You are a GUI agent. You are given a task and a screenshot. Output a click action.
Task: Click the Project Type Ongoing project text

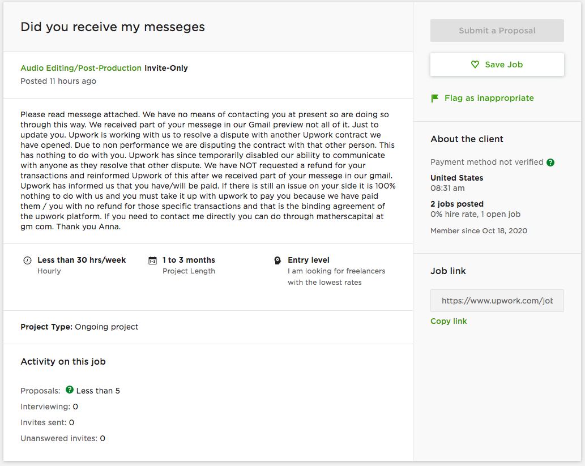click(x=79, y=327)
